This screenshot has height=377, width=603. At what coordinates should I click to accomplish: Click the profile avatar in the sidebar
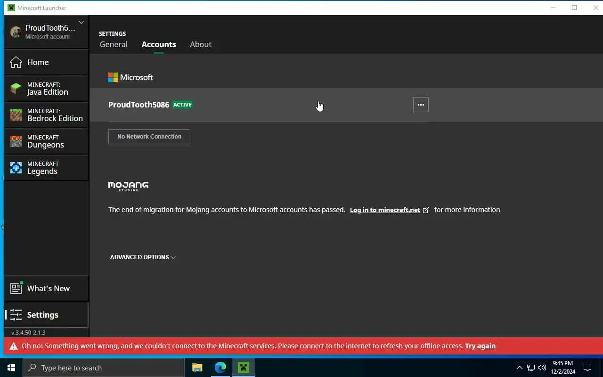(16, 32)
